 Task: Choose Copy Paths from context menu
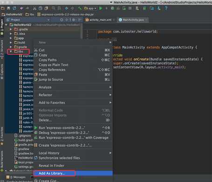pos(73,60)
